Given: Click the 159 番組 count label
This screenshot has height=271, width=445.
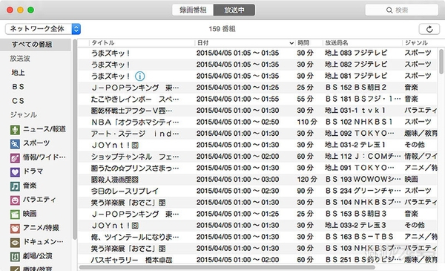Looking at the screenshot, I should click(x=222, y=29).
